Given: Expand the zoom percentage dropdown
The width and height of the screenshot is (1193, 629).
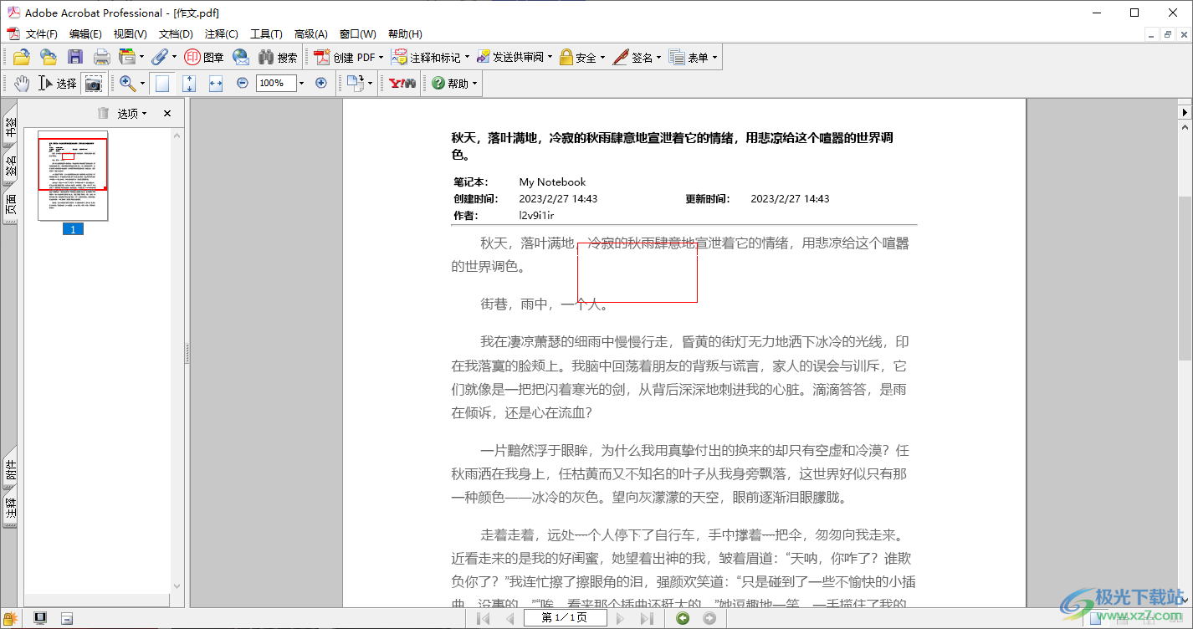Looking at the screenshot, I should coord(301,83).
